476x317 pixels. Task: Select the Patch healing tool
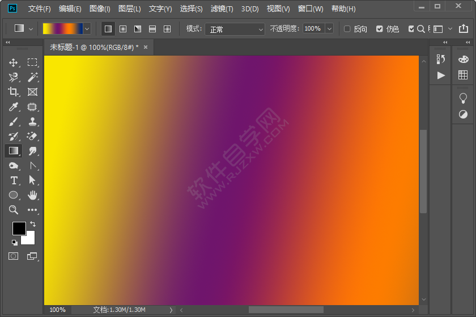32,107
